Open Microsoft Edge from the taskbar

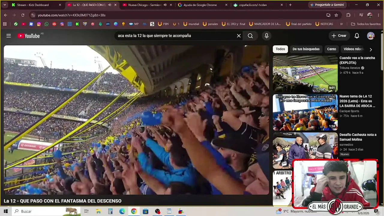click(x=122, y=211)
